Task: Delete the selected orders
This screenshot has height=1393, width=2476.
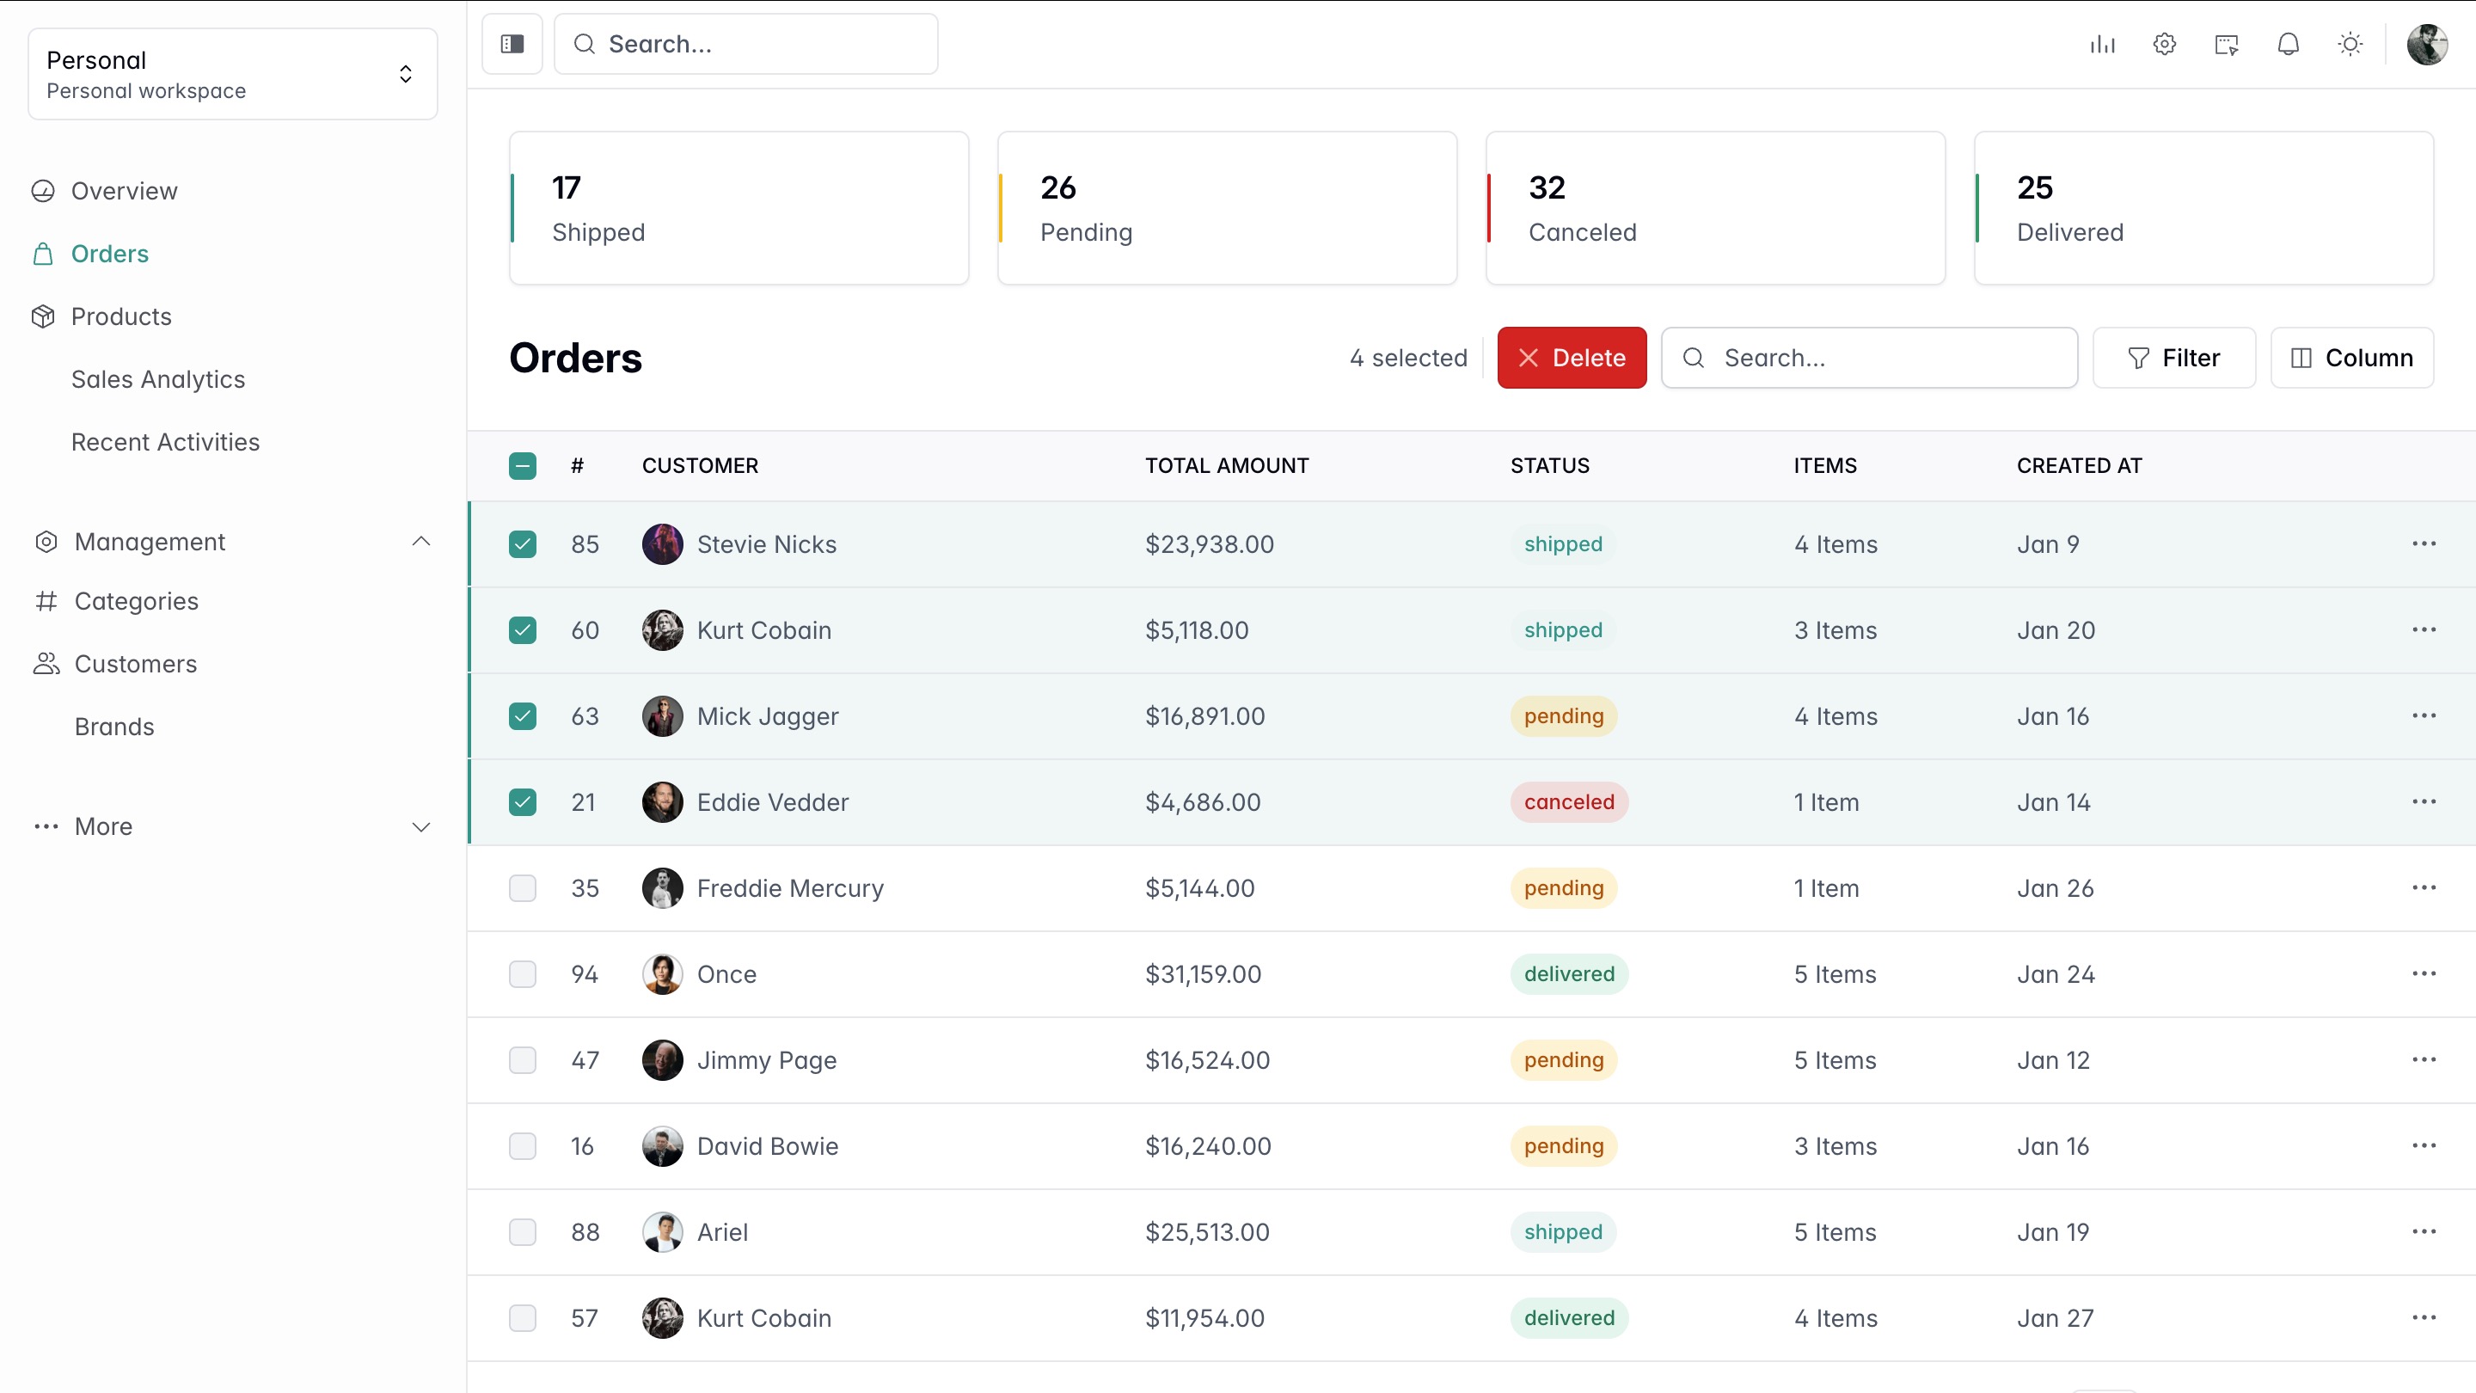Action: pos(1571,358)
